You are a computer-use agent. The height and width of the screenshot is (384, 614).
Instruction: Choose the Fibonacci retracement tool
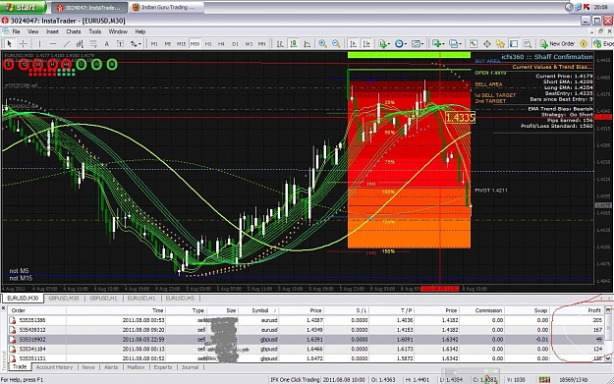93,44
